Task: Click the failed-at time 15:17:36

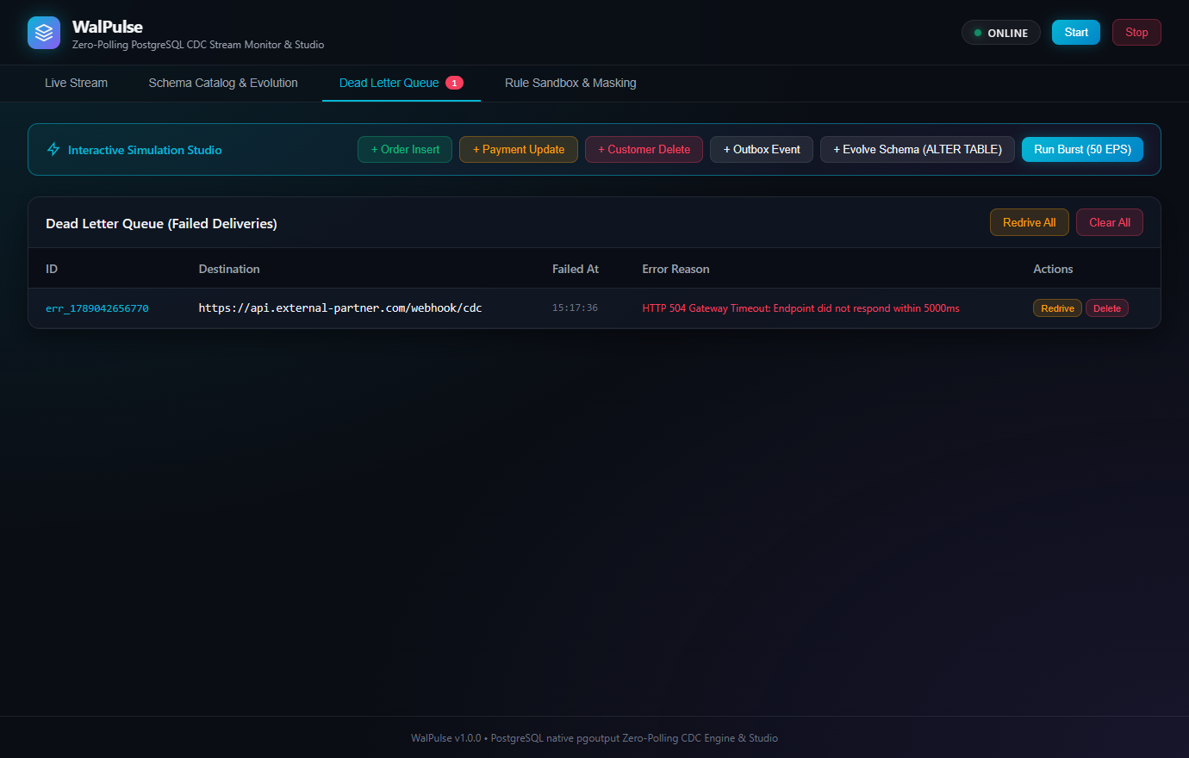Action: (575, 308)
